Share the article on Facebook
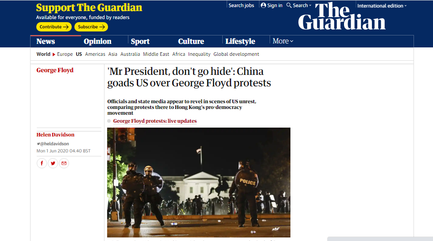 [42, 163]
